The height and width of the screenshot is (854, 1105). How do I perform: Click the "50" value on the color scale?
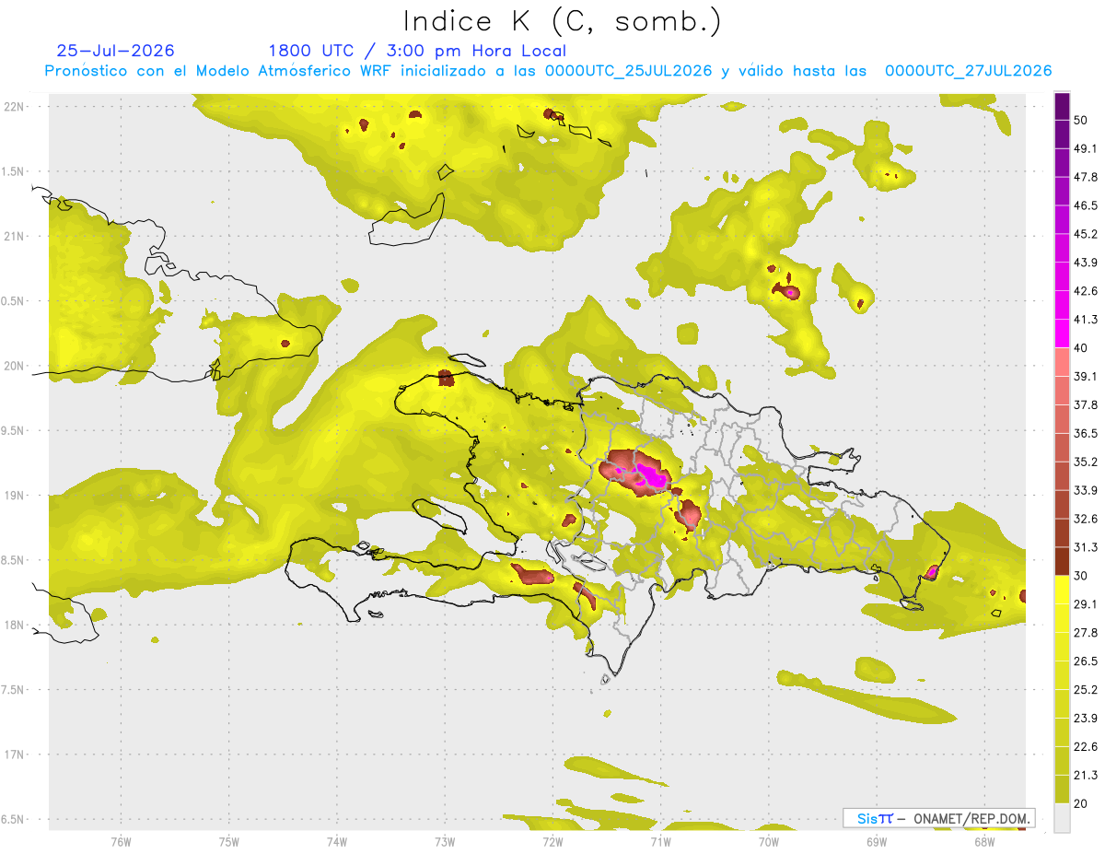click(x=1081, y=120)
